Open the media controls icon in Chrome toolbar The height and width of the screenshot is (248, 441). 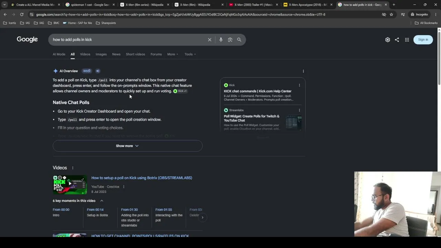point(403,14)
